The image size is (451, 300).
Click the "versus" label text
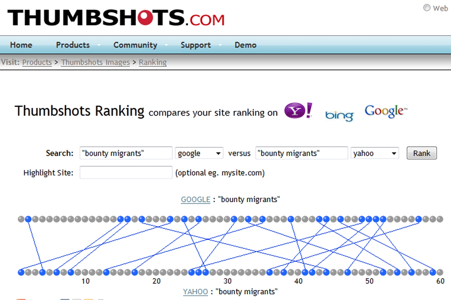(239, 154)
